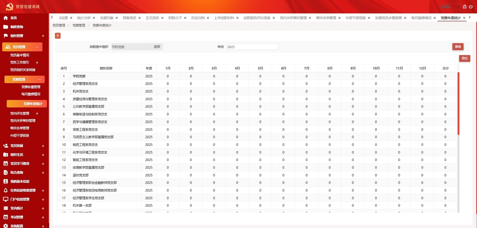Image resolution: width=477 pixels, height=228 pixels.
Task: Click the power logout icon at top right
Action: [x=471, y=7]
